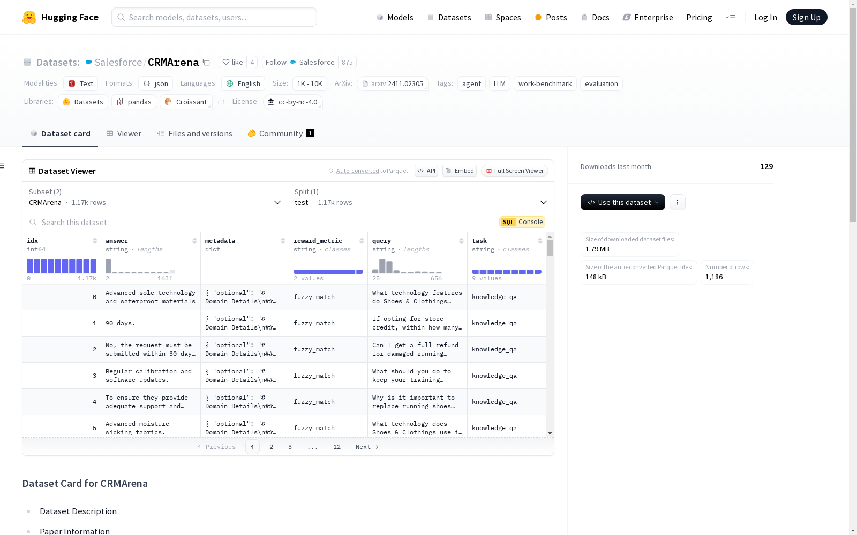857x535 pixels.
Task: Go to page 12 of the table
Action: tap(336, 447)
